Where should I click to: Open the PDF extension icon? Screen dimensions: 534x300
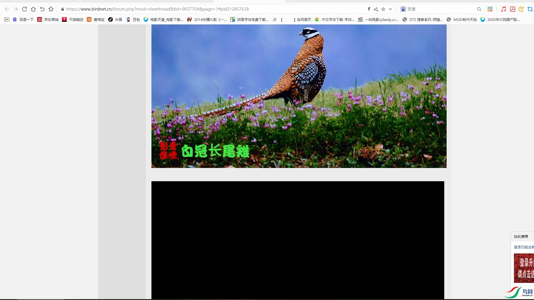point(512,9)
